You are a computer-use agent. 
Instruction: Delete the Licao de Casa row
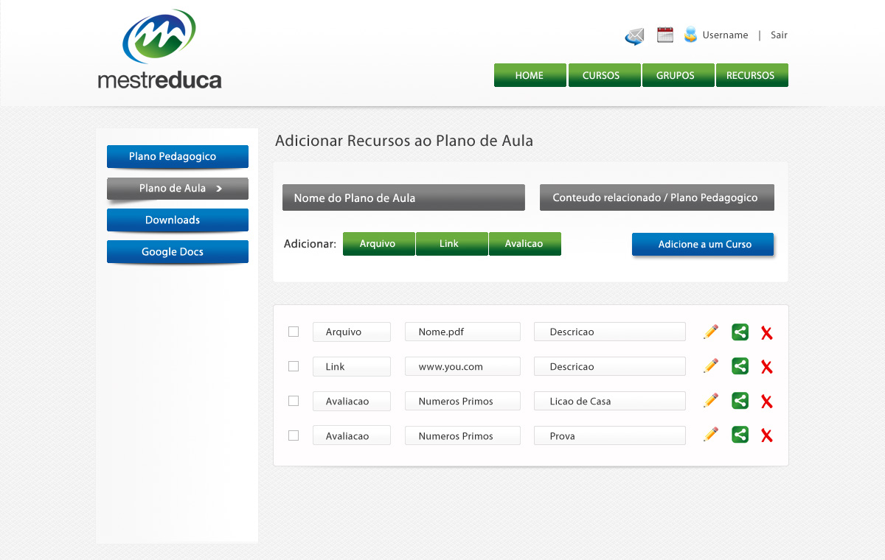(767, 402)
